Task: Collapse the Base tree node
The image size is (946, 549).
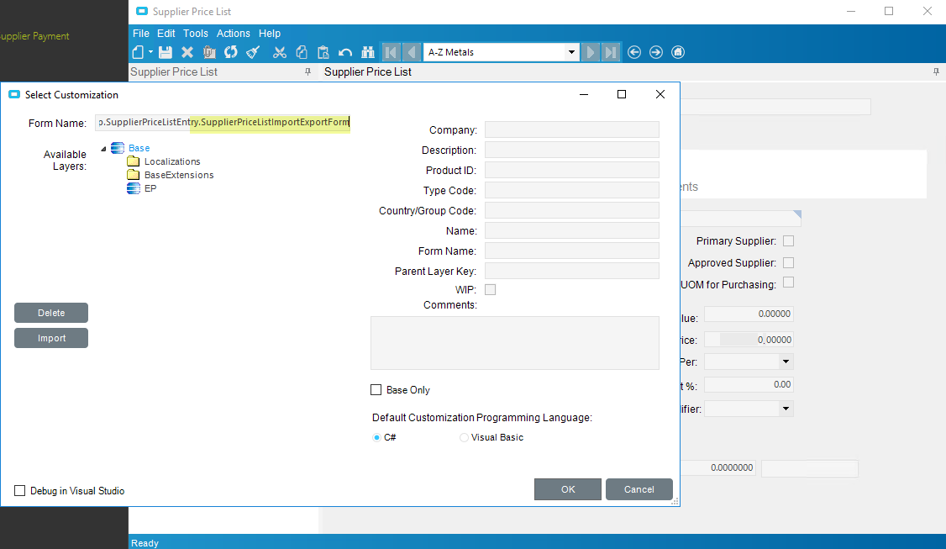Action: point(103,149)
